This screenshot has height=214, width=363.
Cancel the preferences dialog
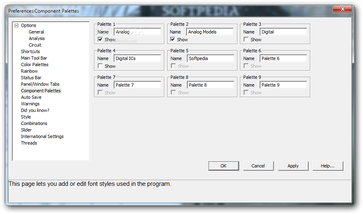(258, 166)
